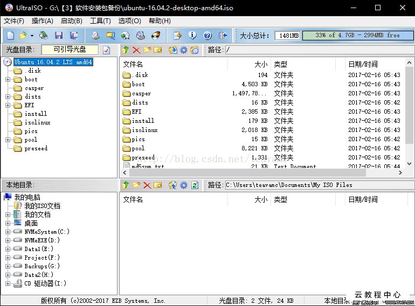The width and height of the screenshot is (415, 306).
Task: Create new folder in the local pane
Action: tap(136, 185)
